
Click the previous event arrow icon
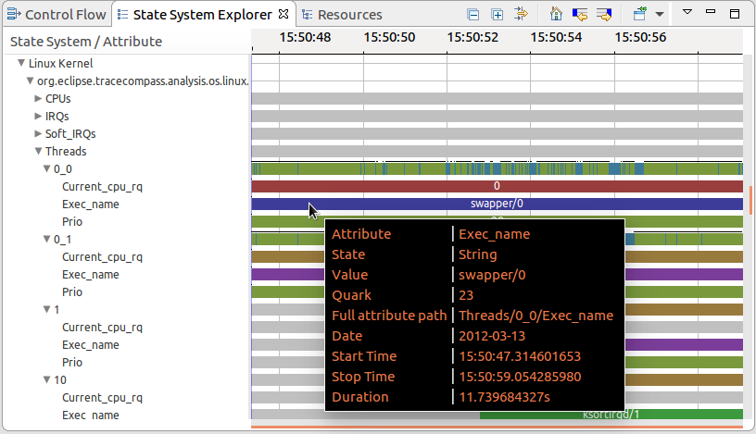coord(580,15)
